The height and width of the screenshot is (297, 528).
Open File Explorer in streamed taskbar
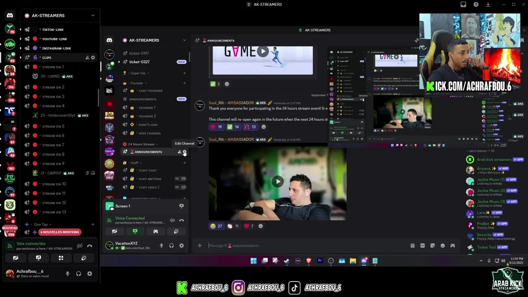point(353,261)
